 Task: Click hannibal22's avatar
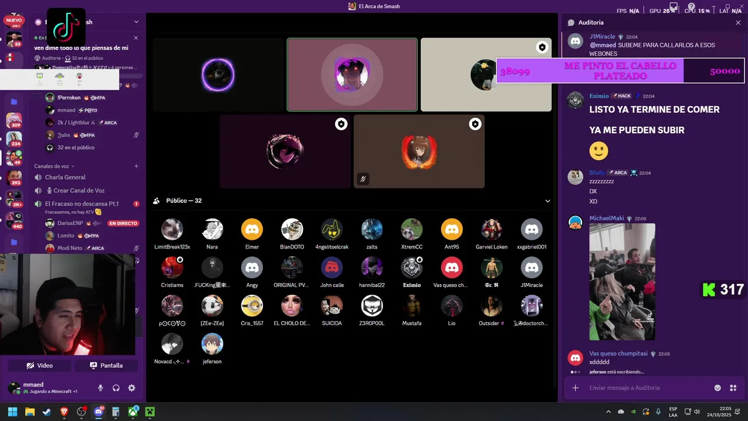click(372, 267)
